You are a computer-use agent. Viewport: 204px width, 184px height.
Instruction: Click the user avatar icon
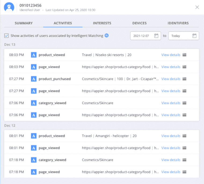pyautogui.click(x=9, y=7)
